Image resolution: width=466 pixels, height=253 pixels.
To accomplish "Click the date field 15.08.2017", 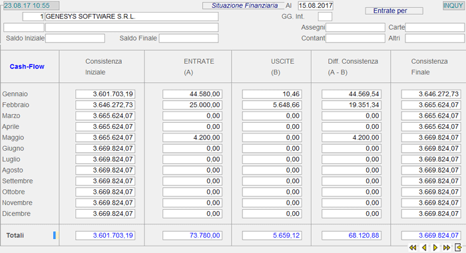I will [x=316, y=5].
